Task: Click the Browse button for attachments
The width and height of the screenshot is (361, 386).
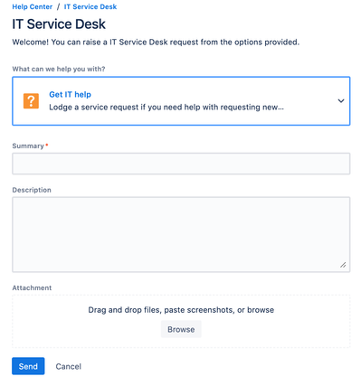Action: (181, 329)
